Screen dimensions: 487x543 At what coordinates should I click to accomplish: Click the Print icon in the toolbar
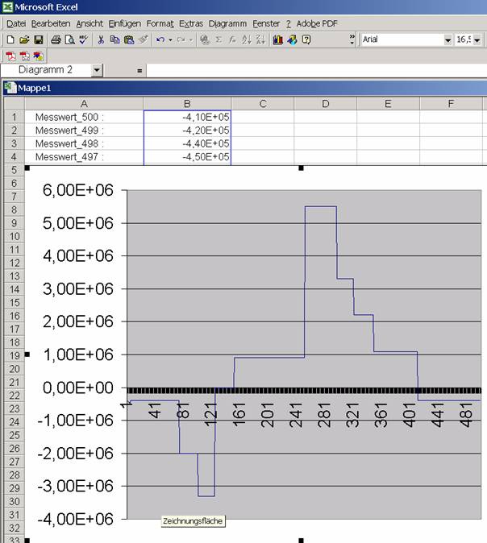coord(56,39)
